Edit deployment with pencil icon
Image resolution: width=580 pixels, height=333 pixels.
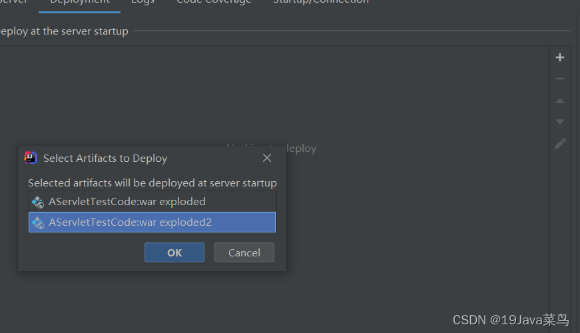(x=560, y=144)
